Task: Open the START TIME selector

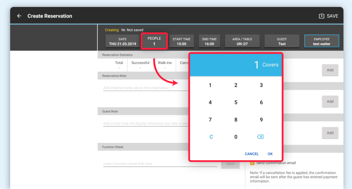Action: (182, 41)
